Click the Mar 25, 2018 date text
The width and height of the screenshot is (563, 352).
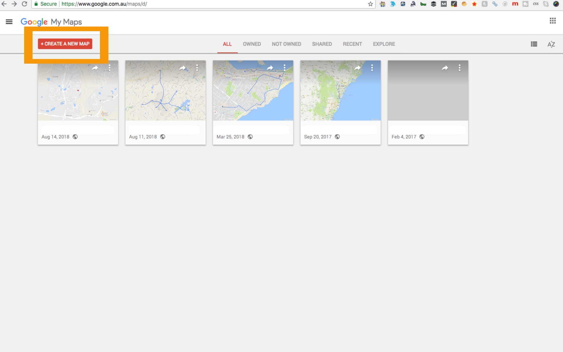tap(230, 137)
